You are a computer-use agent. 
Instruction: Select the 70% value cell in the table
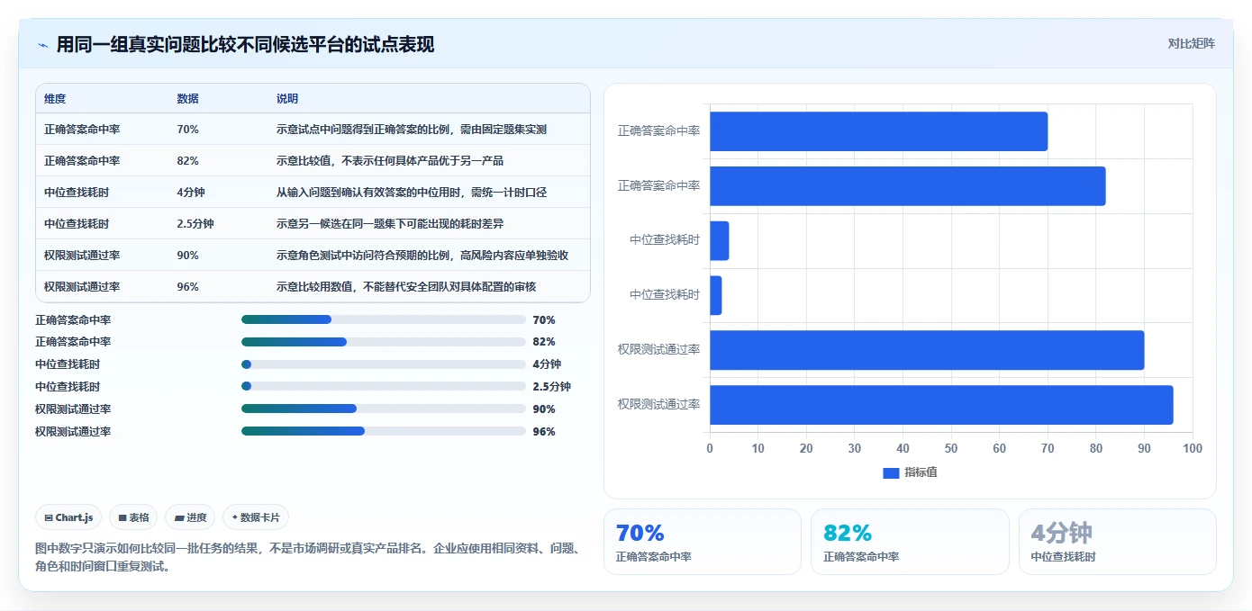(x=188, y=130)
